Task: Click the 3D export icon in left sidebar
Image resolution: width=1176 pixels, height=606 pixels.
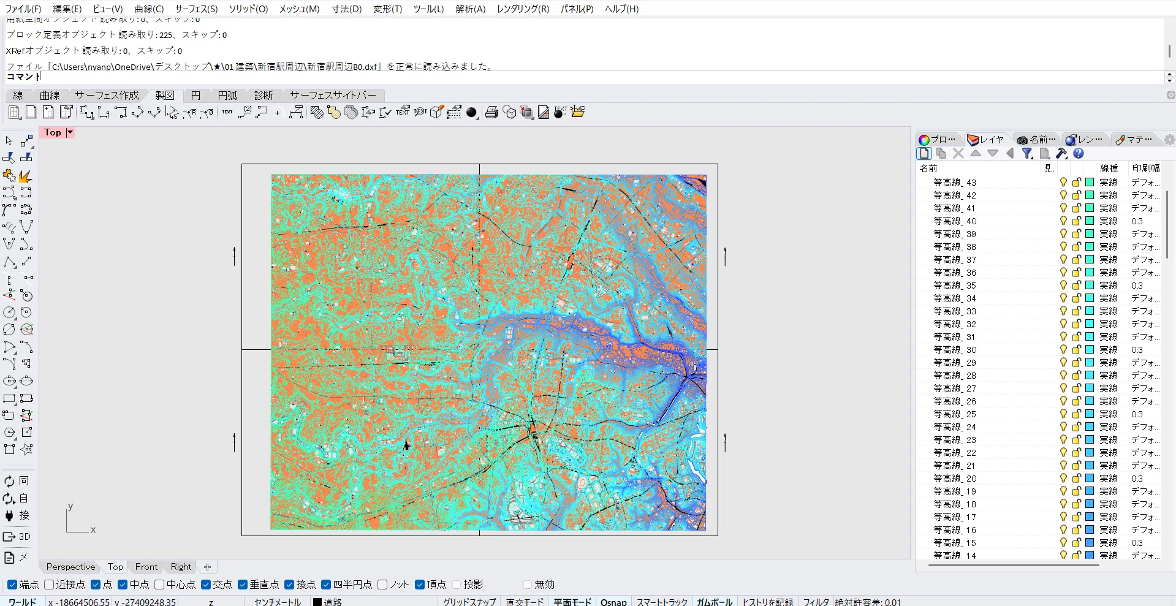Action: [x=17, y=537]
